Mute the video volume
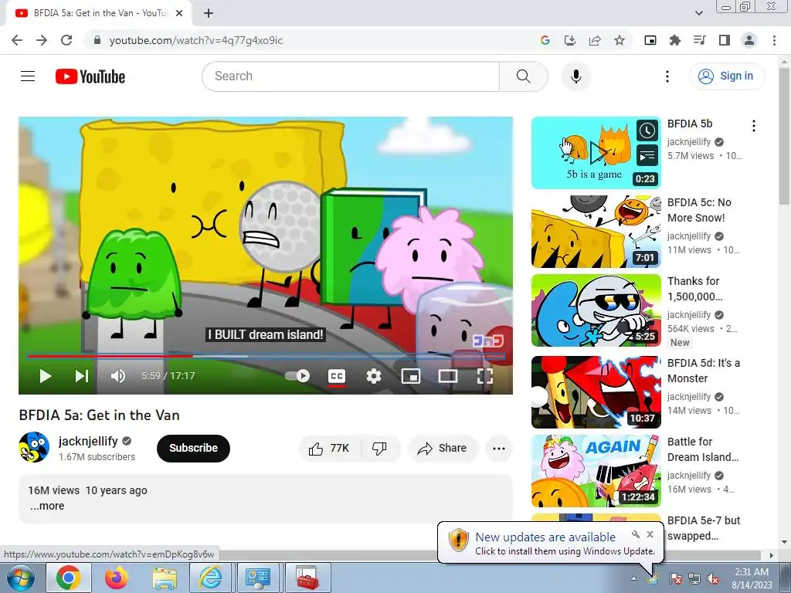 (118, 376)
